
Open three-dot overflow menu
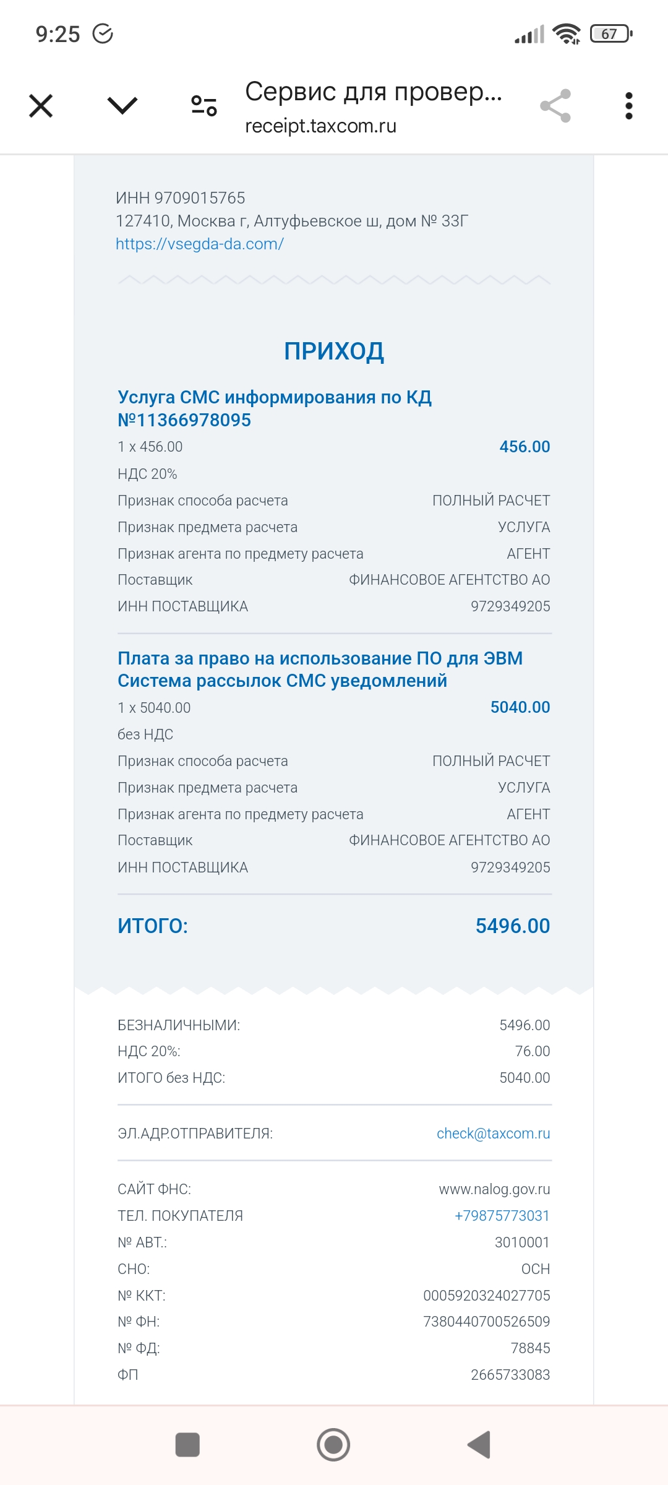[x=628, y=106]
